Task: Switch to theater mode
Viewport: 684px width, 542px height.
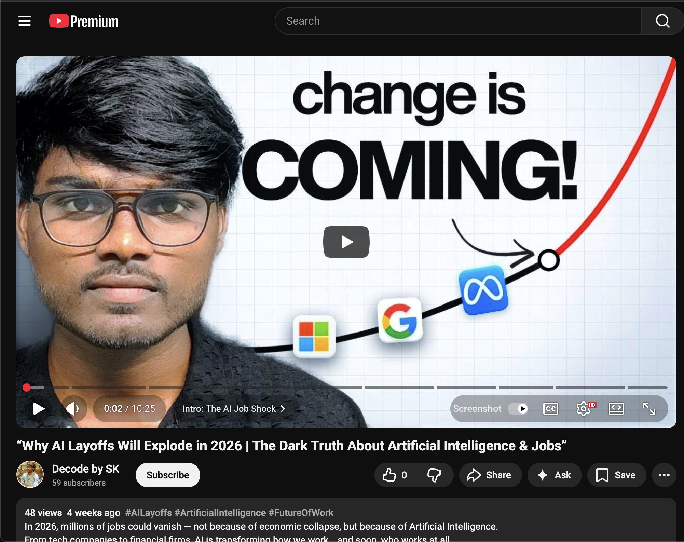Action: pyautogui.click(x=616, y=408)
